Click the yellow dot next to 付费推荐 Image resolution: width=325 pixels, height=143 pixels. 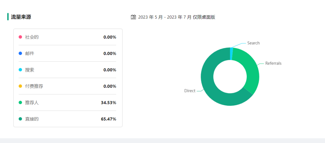pos(20,86)
